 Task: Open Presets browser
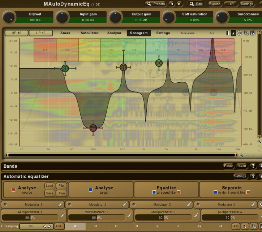coord(156,4)
